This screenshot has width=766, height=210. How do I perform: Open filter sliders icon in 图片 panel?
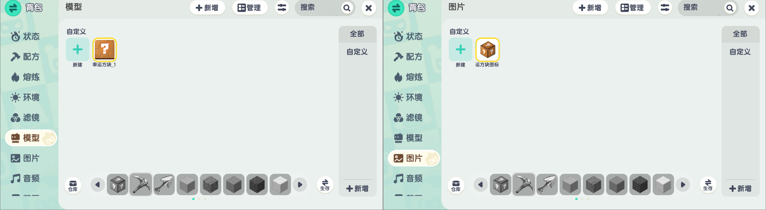(x=665, y=7)
